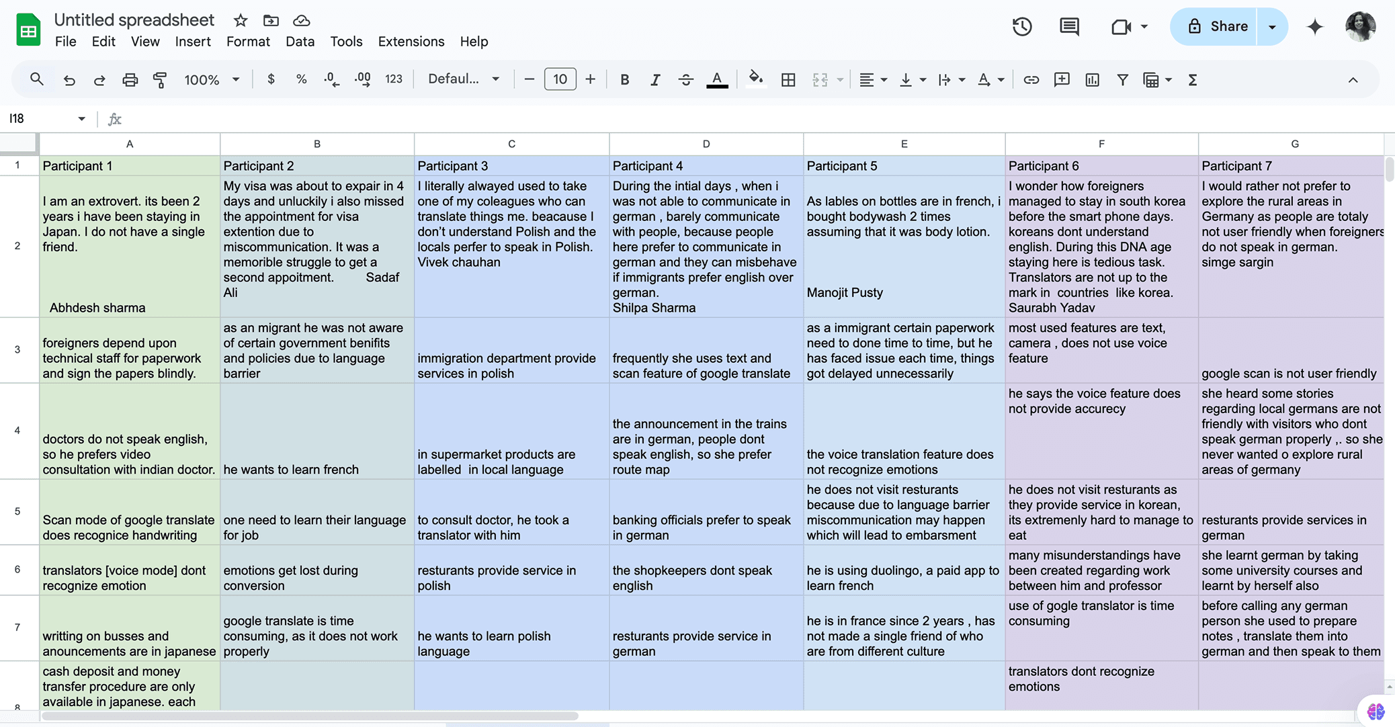The height and width of the screenshot is (727, 1395).
Task: Click the insert chart icon
Action: 1092,80
